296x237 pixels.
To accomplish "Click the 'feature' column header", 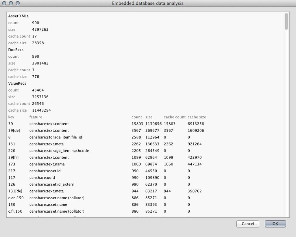I will (x=36, y=117).
